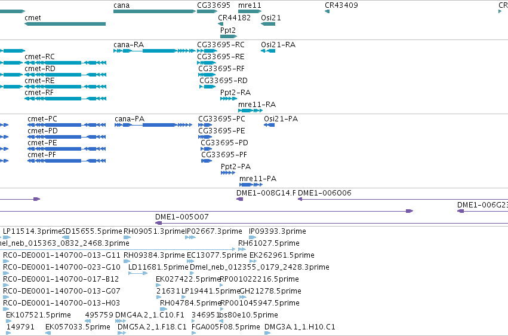Image resolution: width=508 pixels, height=336 pixels.
Task: Select EST EK107521.5prime arrow
Action: click(x=9, y=321)
